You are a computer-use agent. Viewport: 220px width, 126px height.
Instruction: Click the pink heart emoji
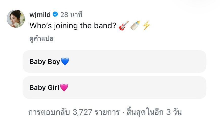tap(64, 87)
